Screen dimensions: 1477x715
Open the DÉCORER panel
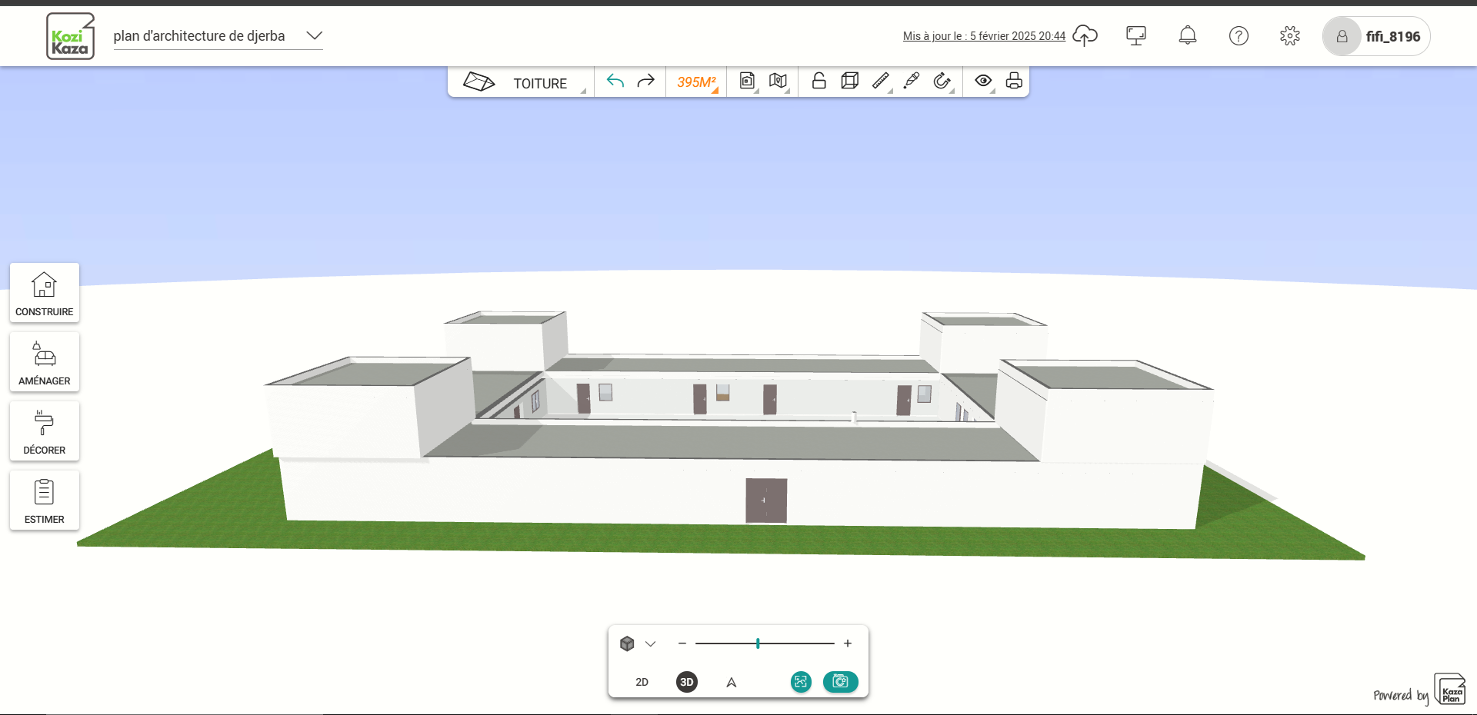[45, 431]
